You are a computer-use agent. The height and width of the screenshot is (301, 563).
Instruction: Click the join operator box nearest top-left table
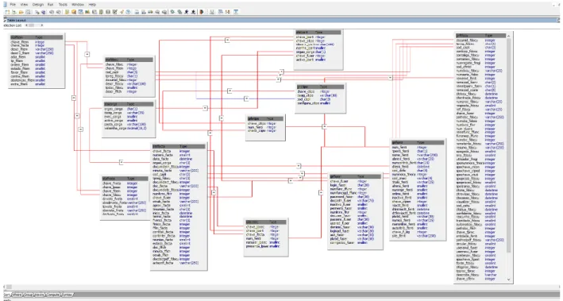tap(87, 54)
